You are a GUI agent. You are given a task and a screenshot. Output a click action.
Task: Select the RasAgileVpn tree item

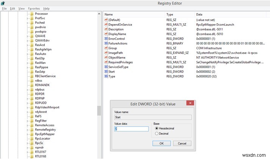click(x=43, y=49)
